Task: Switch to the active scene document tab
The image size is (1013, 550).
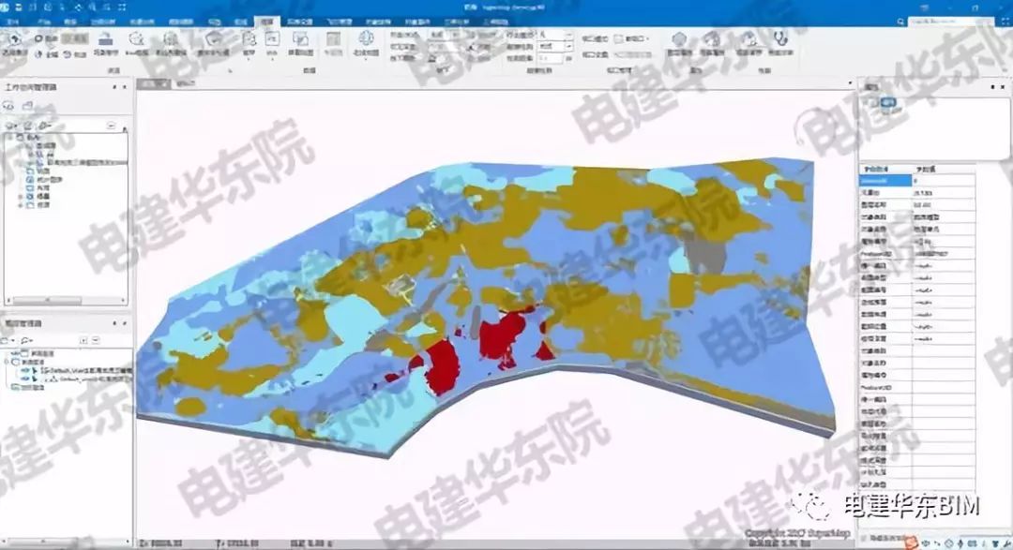Action: pos(153,83)
